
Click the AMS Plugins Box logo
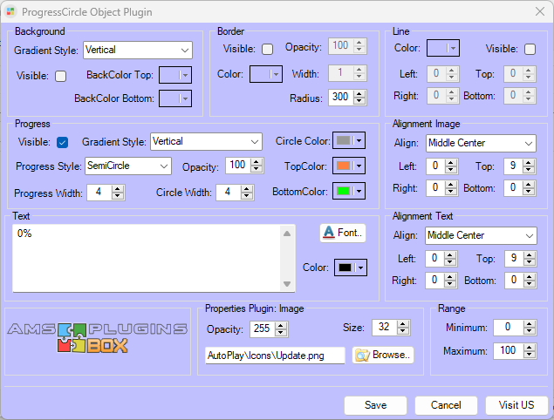point(97,337)
